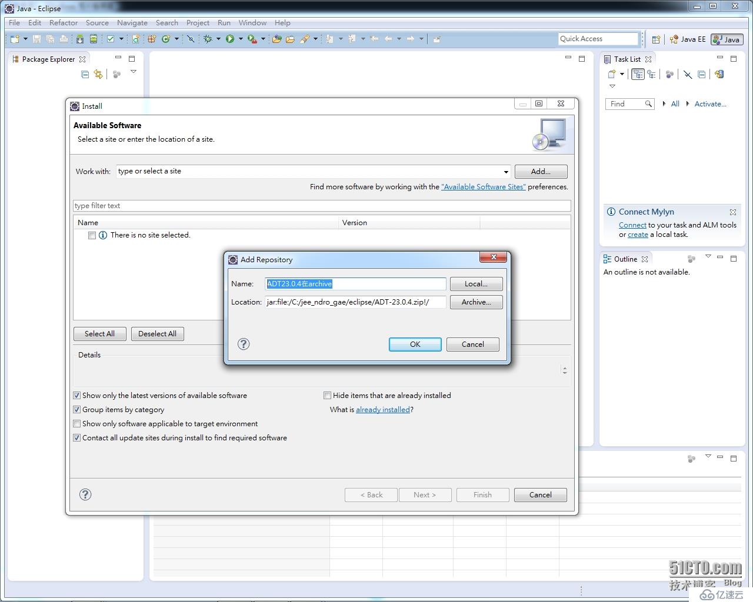Click help icon in Add Repository dialog
Viewport: 753px width, 602px height.
click(244, 344)
